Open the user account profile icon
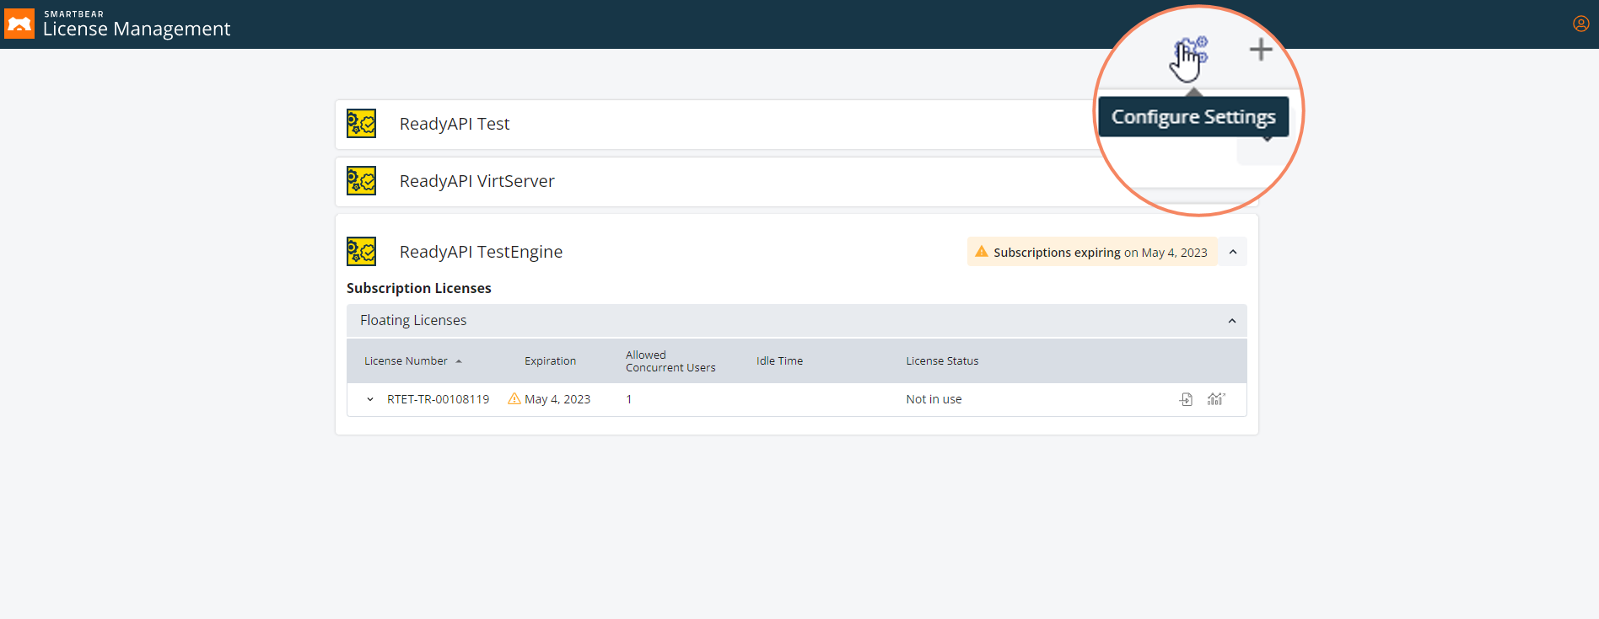 (1581, 24)
